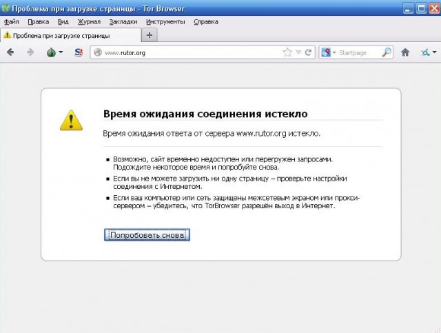Click the Forward navigation arrow
The image size is (441, 333).
(x=30, y=52)
